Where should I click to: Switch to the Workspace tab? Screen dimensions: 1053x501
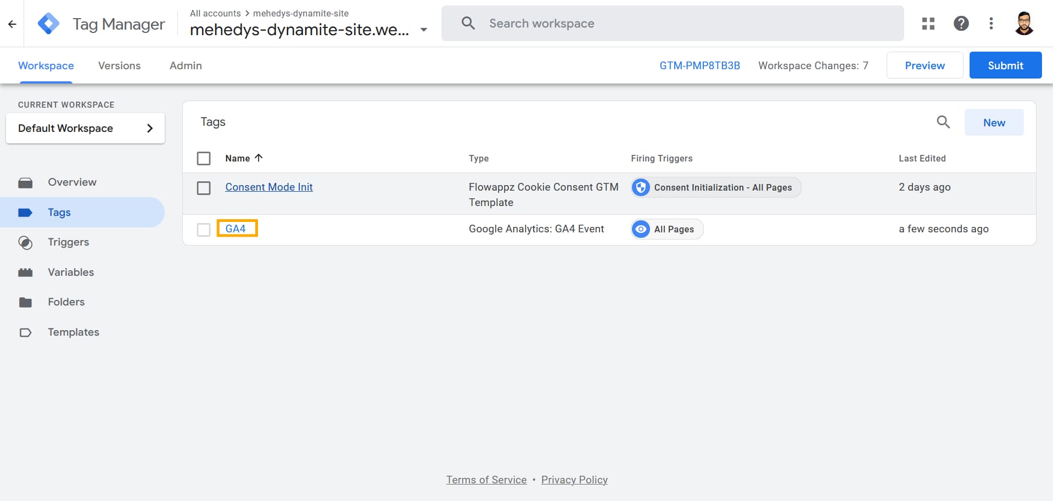46,65
